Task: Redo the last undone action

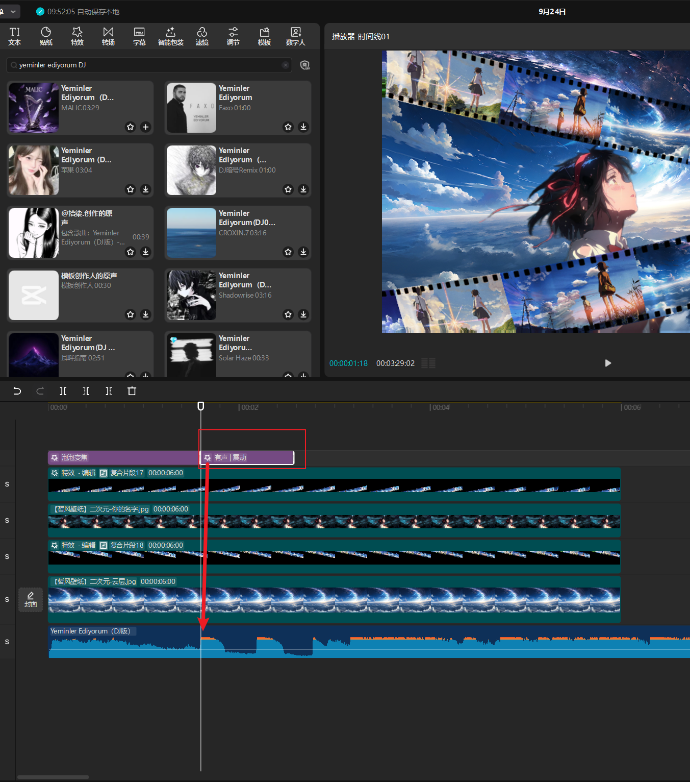Action: coord(40,391)
